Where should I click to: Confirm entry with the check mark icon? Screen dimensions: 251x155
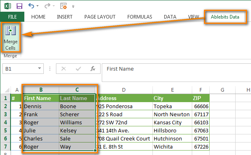point(78,69)
